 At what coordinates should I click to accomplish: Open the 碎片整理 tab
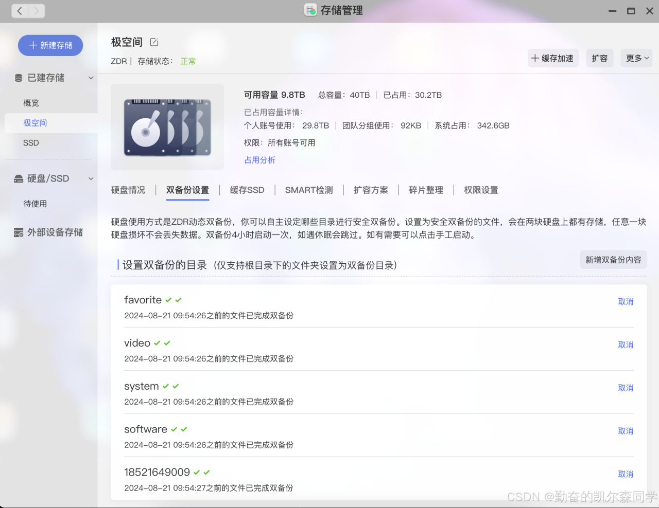point(426,190)
